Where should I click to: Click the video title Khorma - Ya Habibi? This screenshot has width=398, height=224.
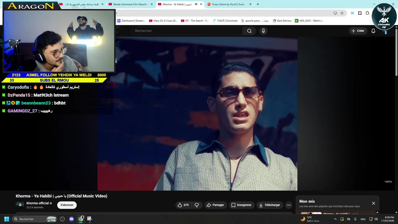(62, 196)
